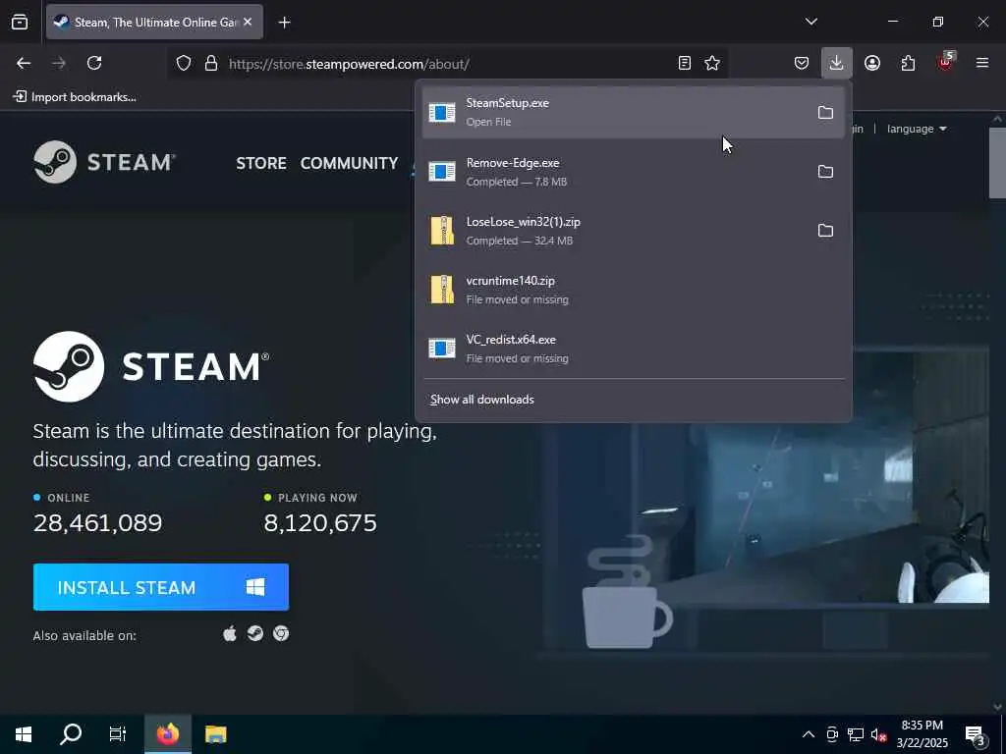
Task: Open File Explorer from the taskbar
Action: (215, 734)
